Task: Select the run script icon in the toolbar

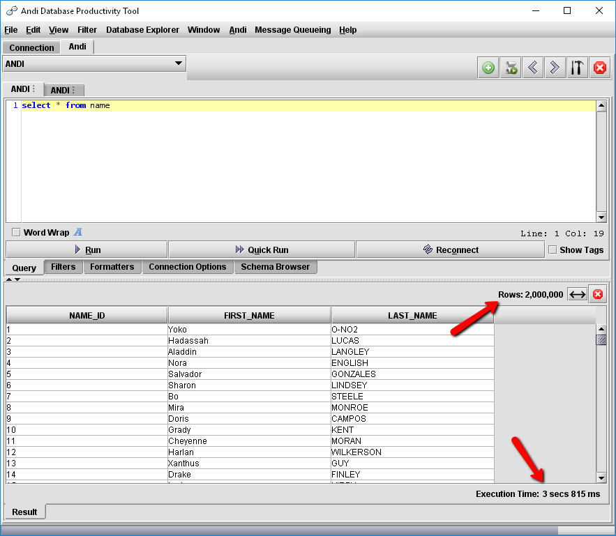Action: point(511,68)
